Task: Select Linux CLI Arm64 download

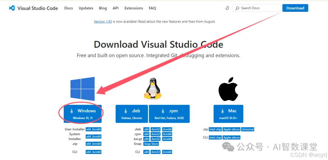Action: (167, 152)
